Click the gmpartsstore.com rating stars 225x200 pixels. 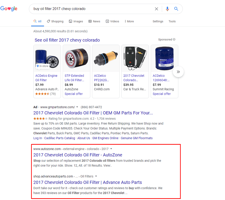pyautogui.click(x=40, y=119)
